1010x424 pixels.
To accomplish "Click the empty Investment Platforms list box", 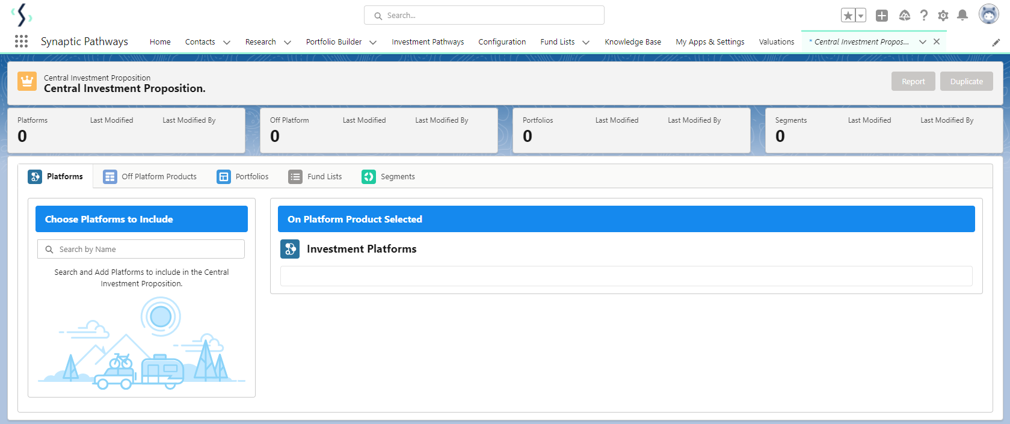I will coord(626,276).
